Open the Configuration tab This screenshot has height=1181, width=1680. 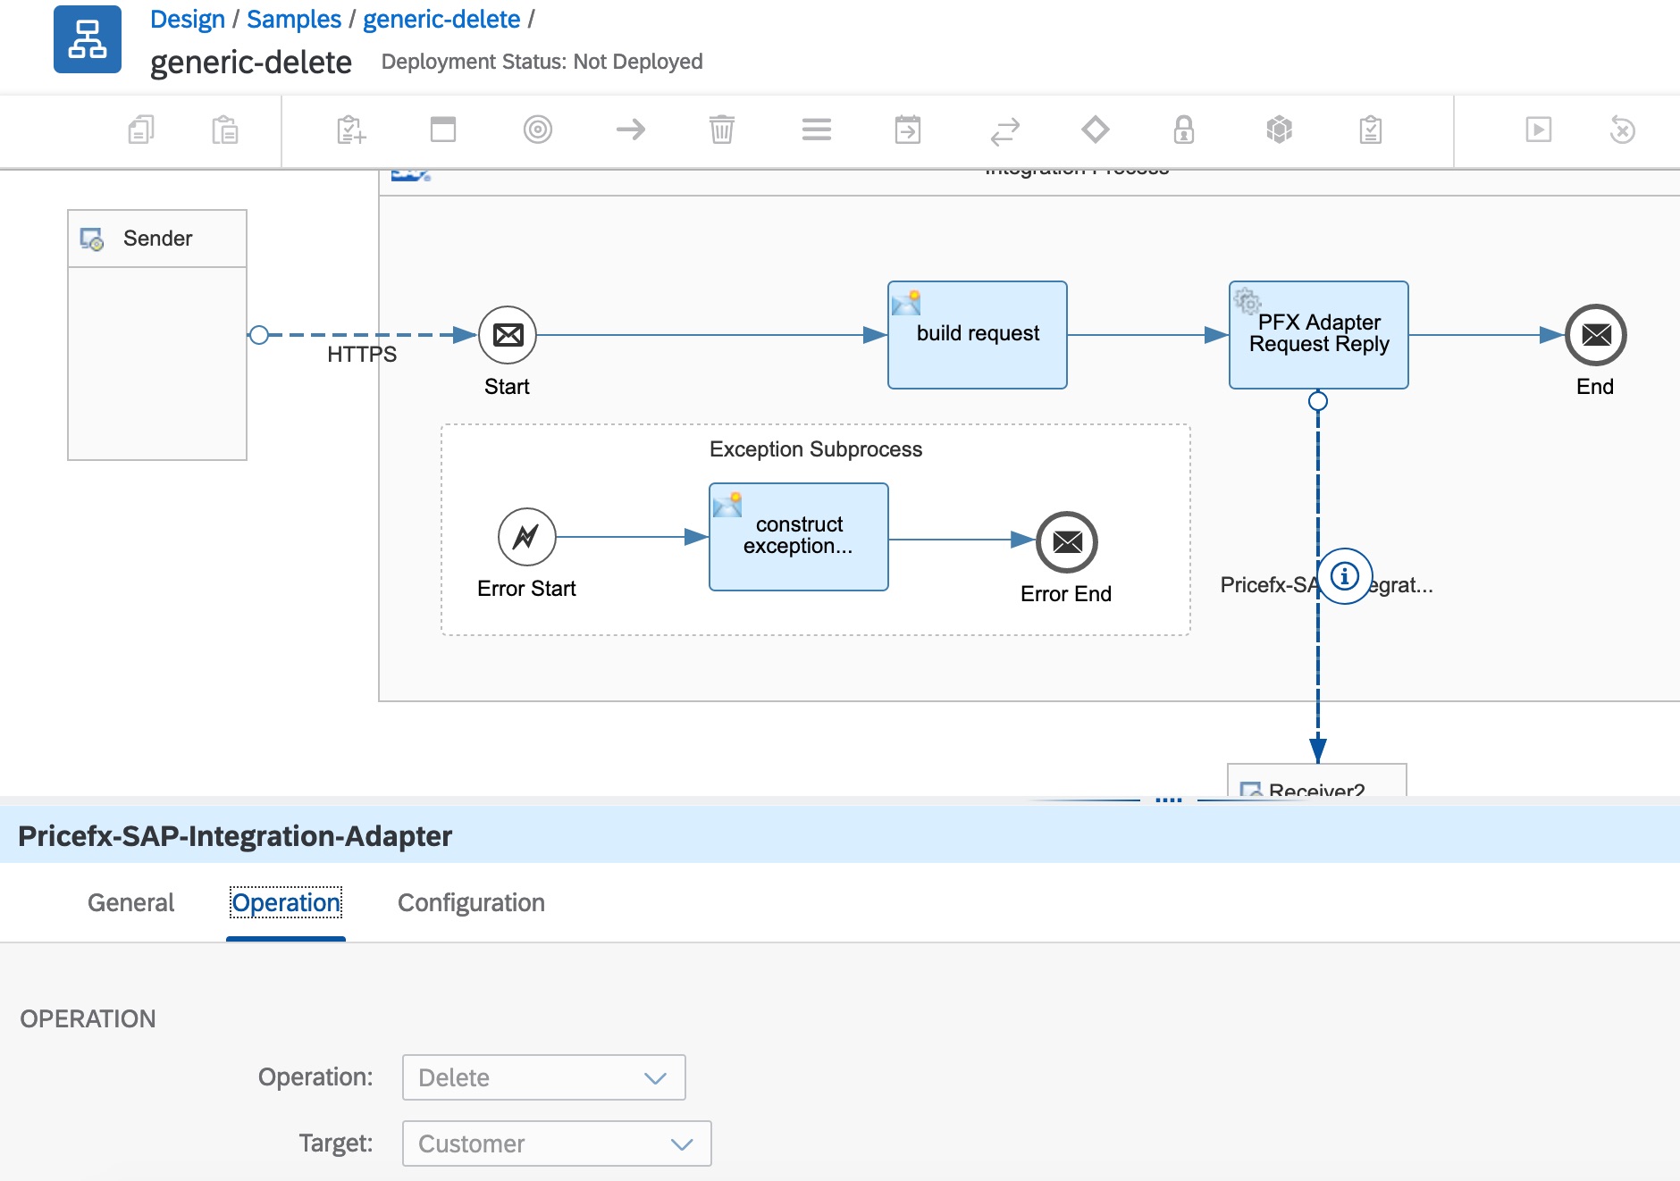tap(471, 902)
